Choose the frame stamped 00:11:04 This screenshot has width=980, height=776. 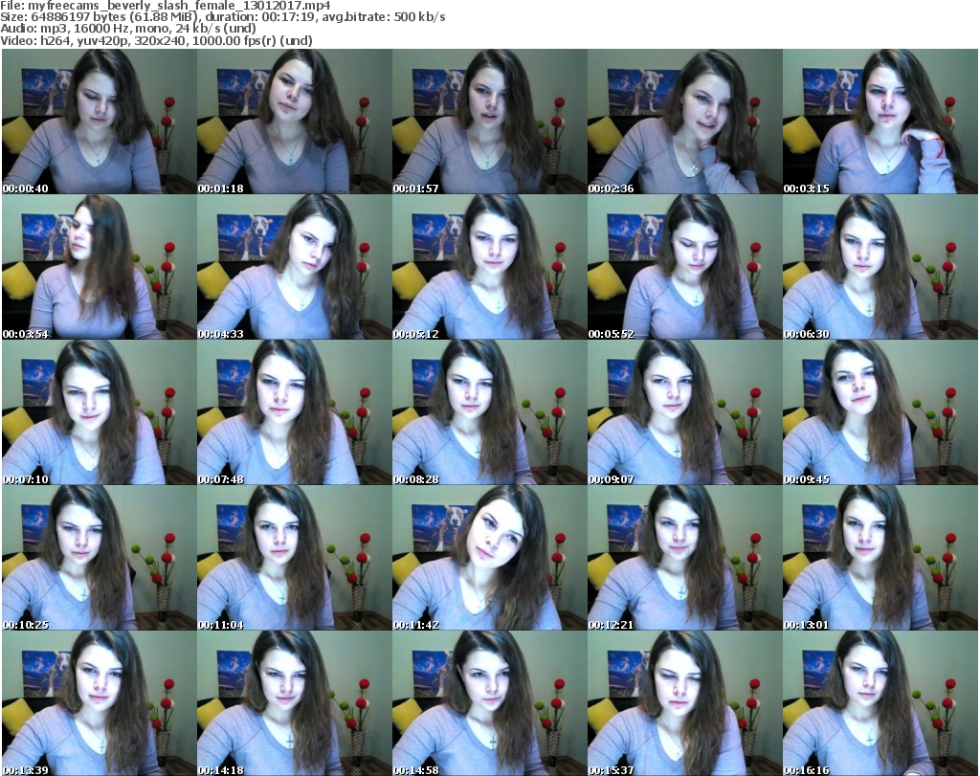[x=295, y=557]
